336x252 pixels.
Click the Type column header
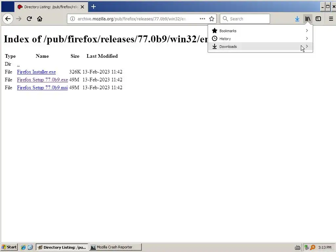(x=10, y=56)
